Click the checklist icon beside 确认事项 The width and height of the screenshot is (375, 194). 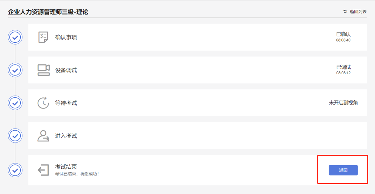[43, 37]
